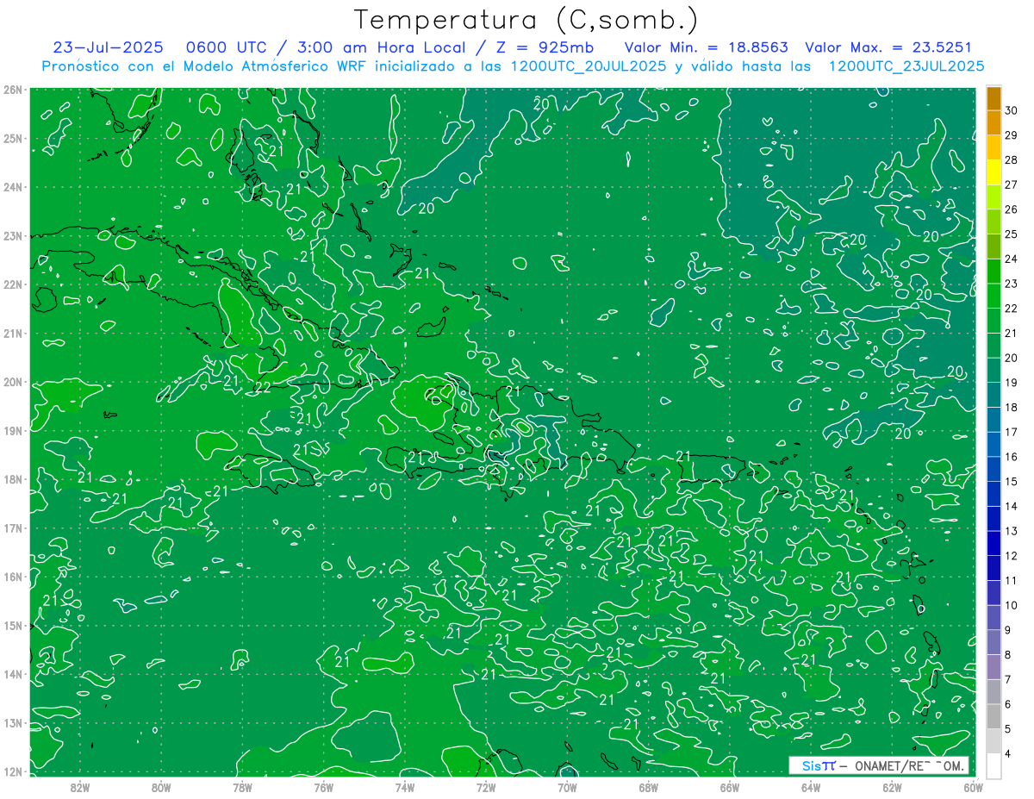This screenshot has height=799, width=1034.
Task: Click the '18N' latitude label
Action: coord(13,479)
